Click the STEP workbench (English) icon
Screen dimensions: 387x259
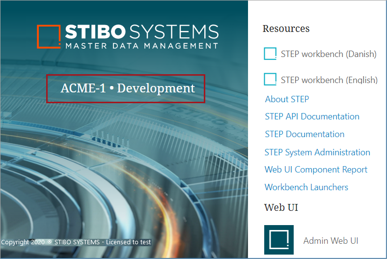click(270, 79)
